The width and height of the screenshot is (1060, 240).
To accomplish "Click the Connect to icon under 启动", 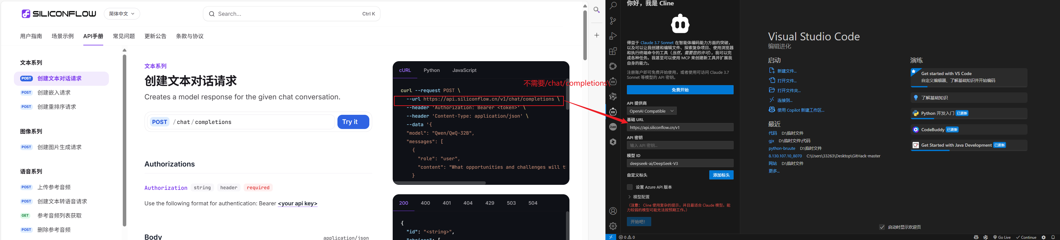I will tap(772, 100).
